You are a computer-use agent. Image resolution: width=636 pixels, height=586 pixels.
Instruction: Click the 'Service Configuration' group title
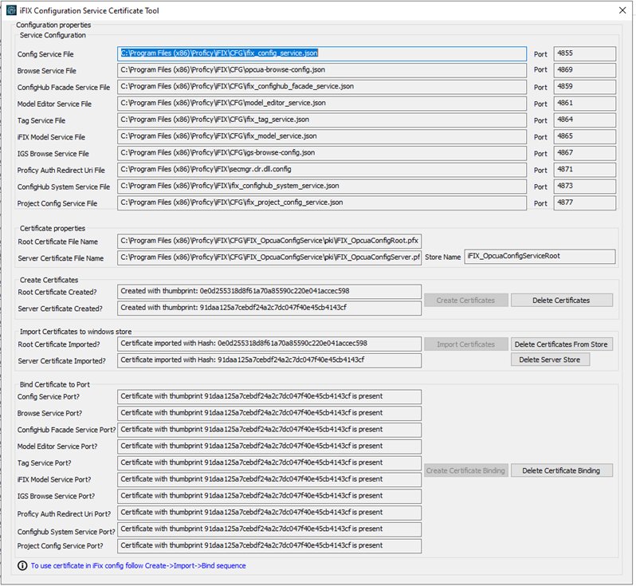pos(53,35)
